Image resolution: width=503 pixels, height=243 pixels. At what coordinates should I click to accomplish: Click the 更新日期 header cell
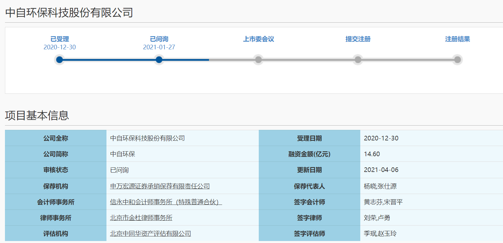coord(310,170)
